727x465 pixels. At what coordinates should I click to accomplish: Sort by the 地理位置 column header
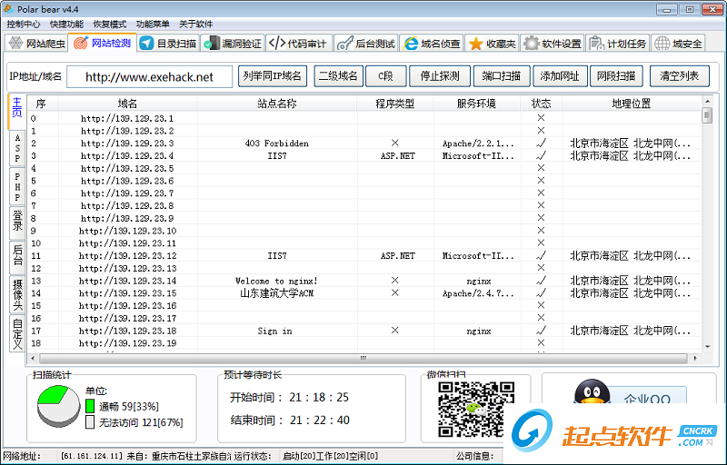click(x=631, y=104)
